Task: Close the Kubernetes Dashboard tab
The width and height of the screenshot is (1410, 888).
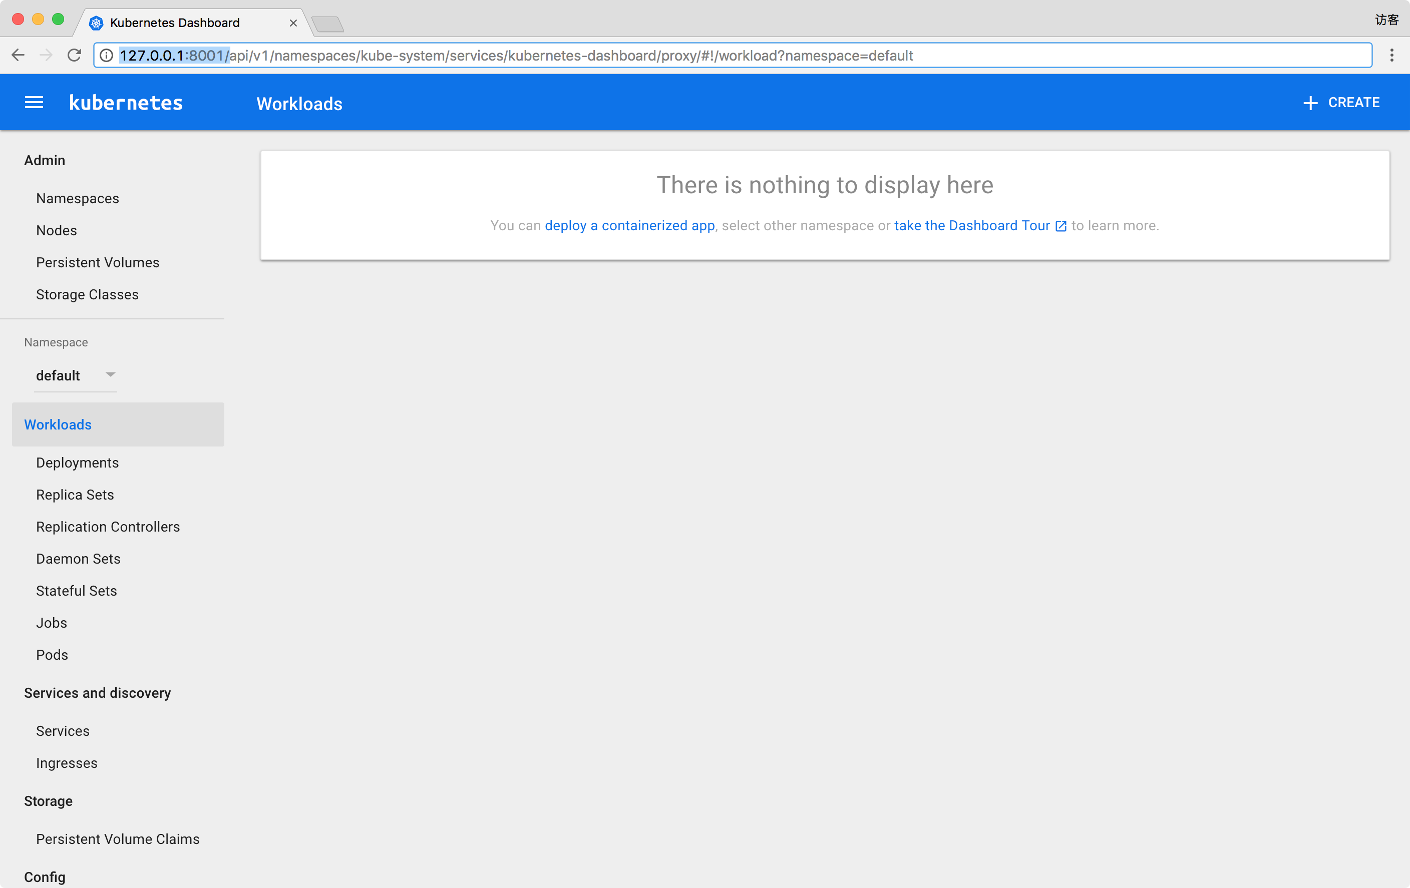Action: [293, 23]
